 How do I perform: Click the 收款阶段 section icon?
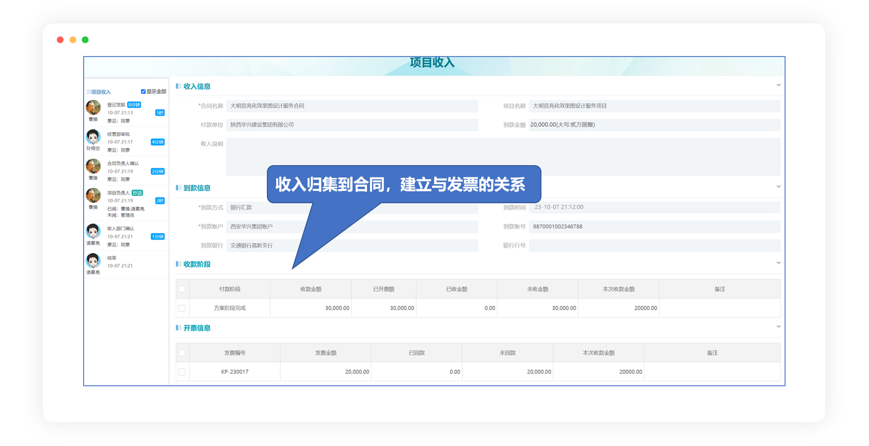tap(178, 264)
